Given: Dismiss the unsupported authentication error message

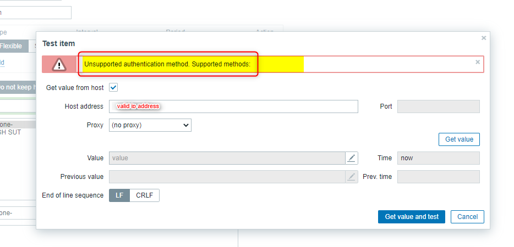Looking at the screenshot, I should tap(478, 63).
